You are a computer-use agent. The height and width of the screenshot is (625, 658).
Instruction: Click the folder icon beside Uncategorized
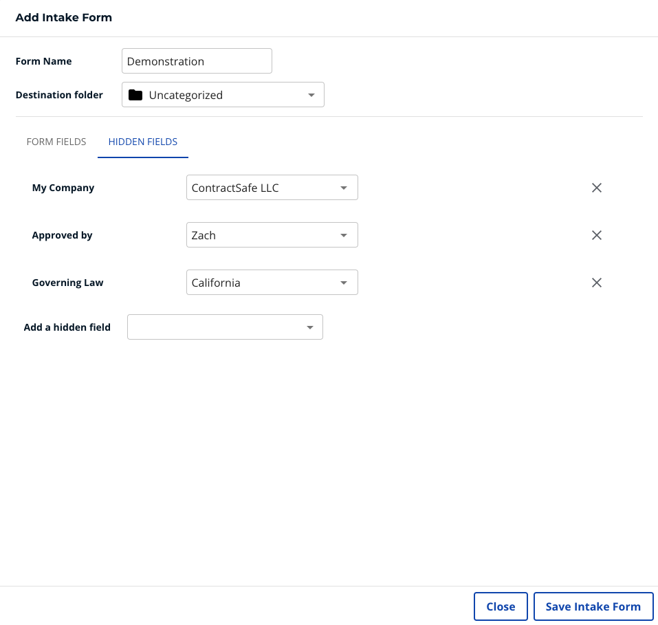coord(135,94)
